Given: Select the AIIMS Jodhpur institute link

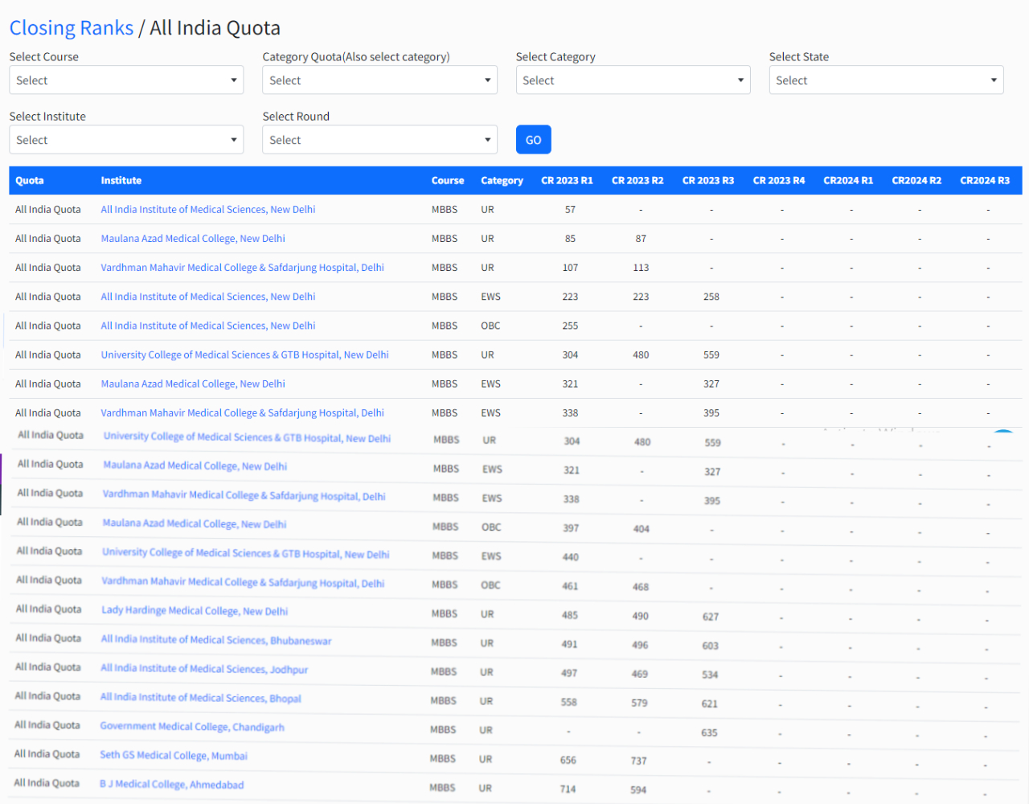Looking at the screenshot, I should (x=204, y=669).
